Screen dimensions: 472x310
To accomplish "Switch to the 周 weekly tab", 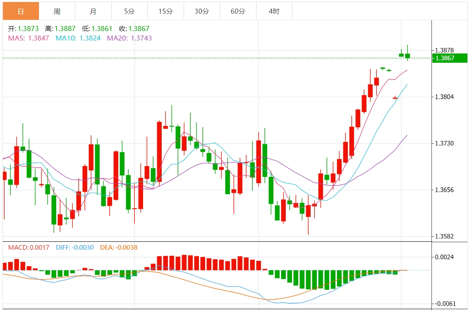I will point(57,11).
